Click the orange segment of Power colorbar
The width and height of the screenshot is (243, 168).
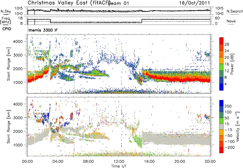[x=221, y=54]
